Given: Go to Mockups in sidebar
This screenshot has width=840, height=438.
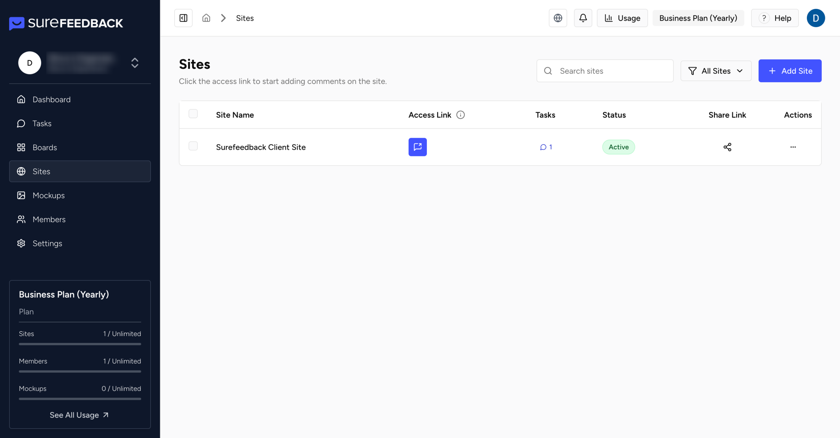Looking at the screenshot, I should click(49, 195).
